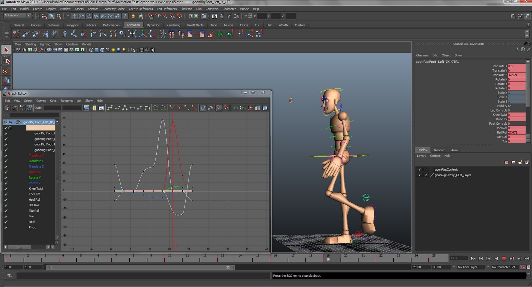Switch to the Render layer tab

[439, 150]
